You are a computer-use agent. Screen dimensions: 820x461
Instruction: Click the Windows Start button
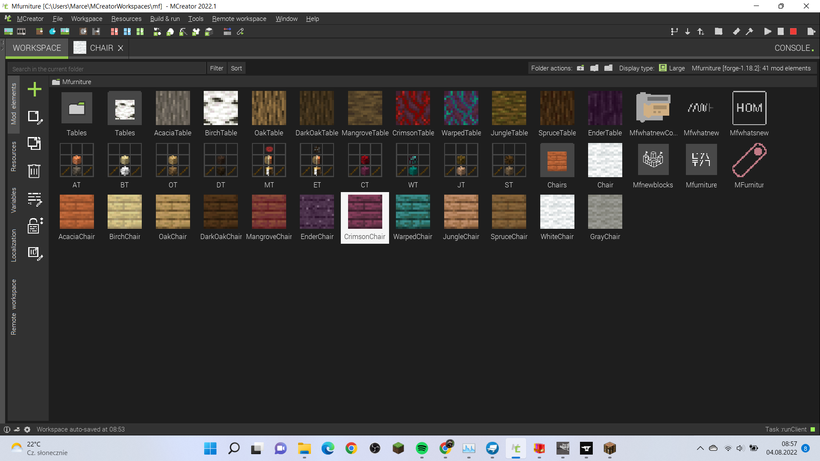[211, 448]
